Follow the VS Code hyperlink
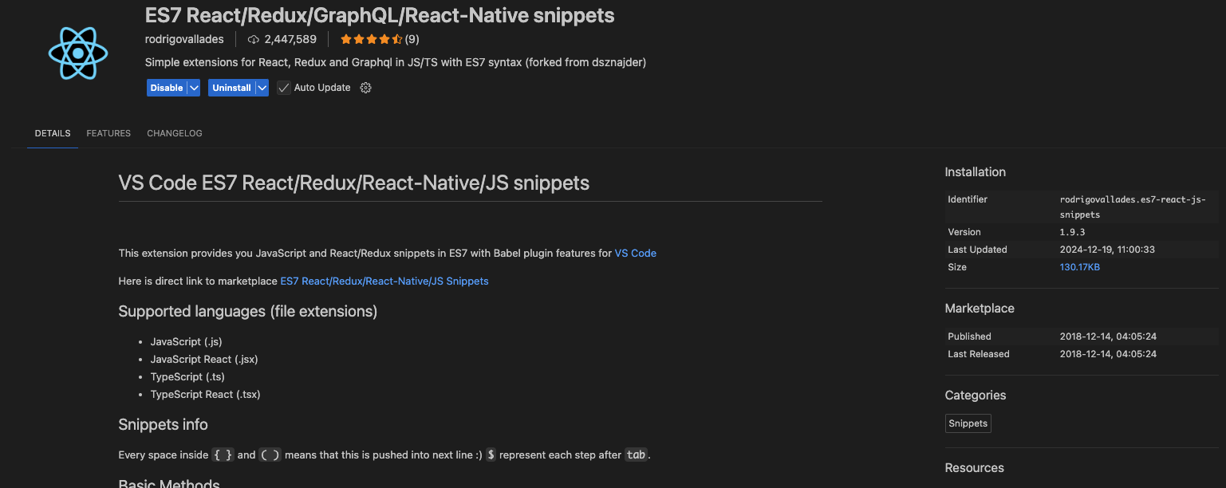1226x488 pixels. (x=636, y=253)
